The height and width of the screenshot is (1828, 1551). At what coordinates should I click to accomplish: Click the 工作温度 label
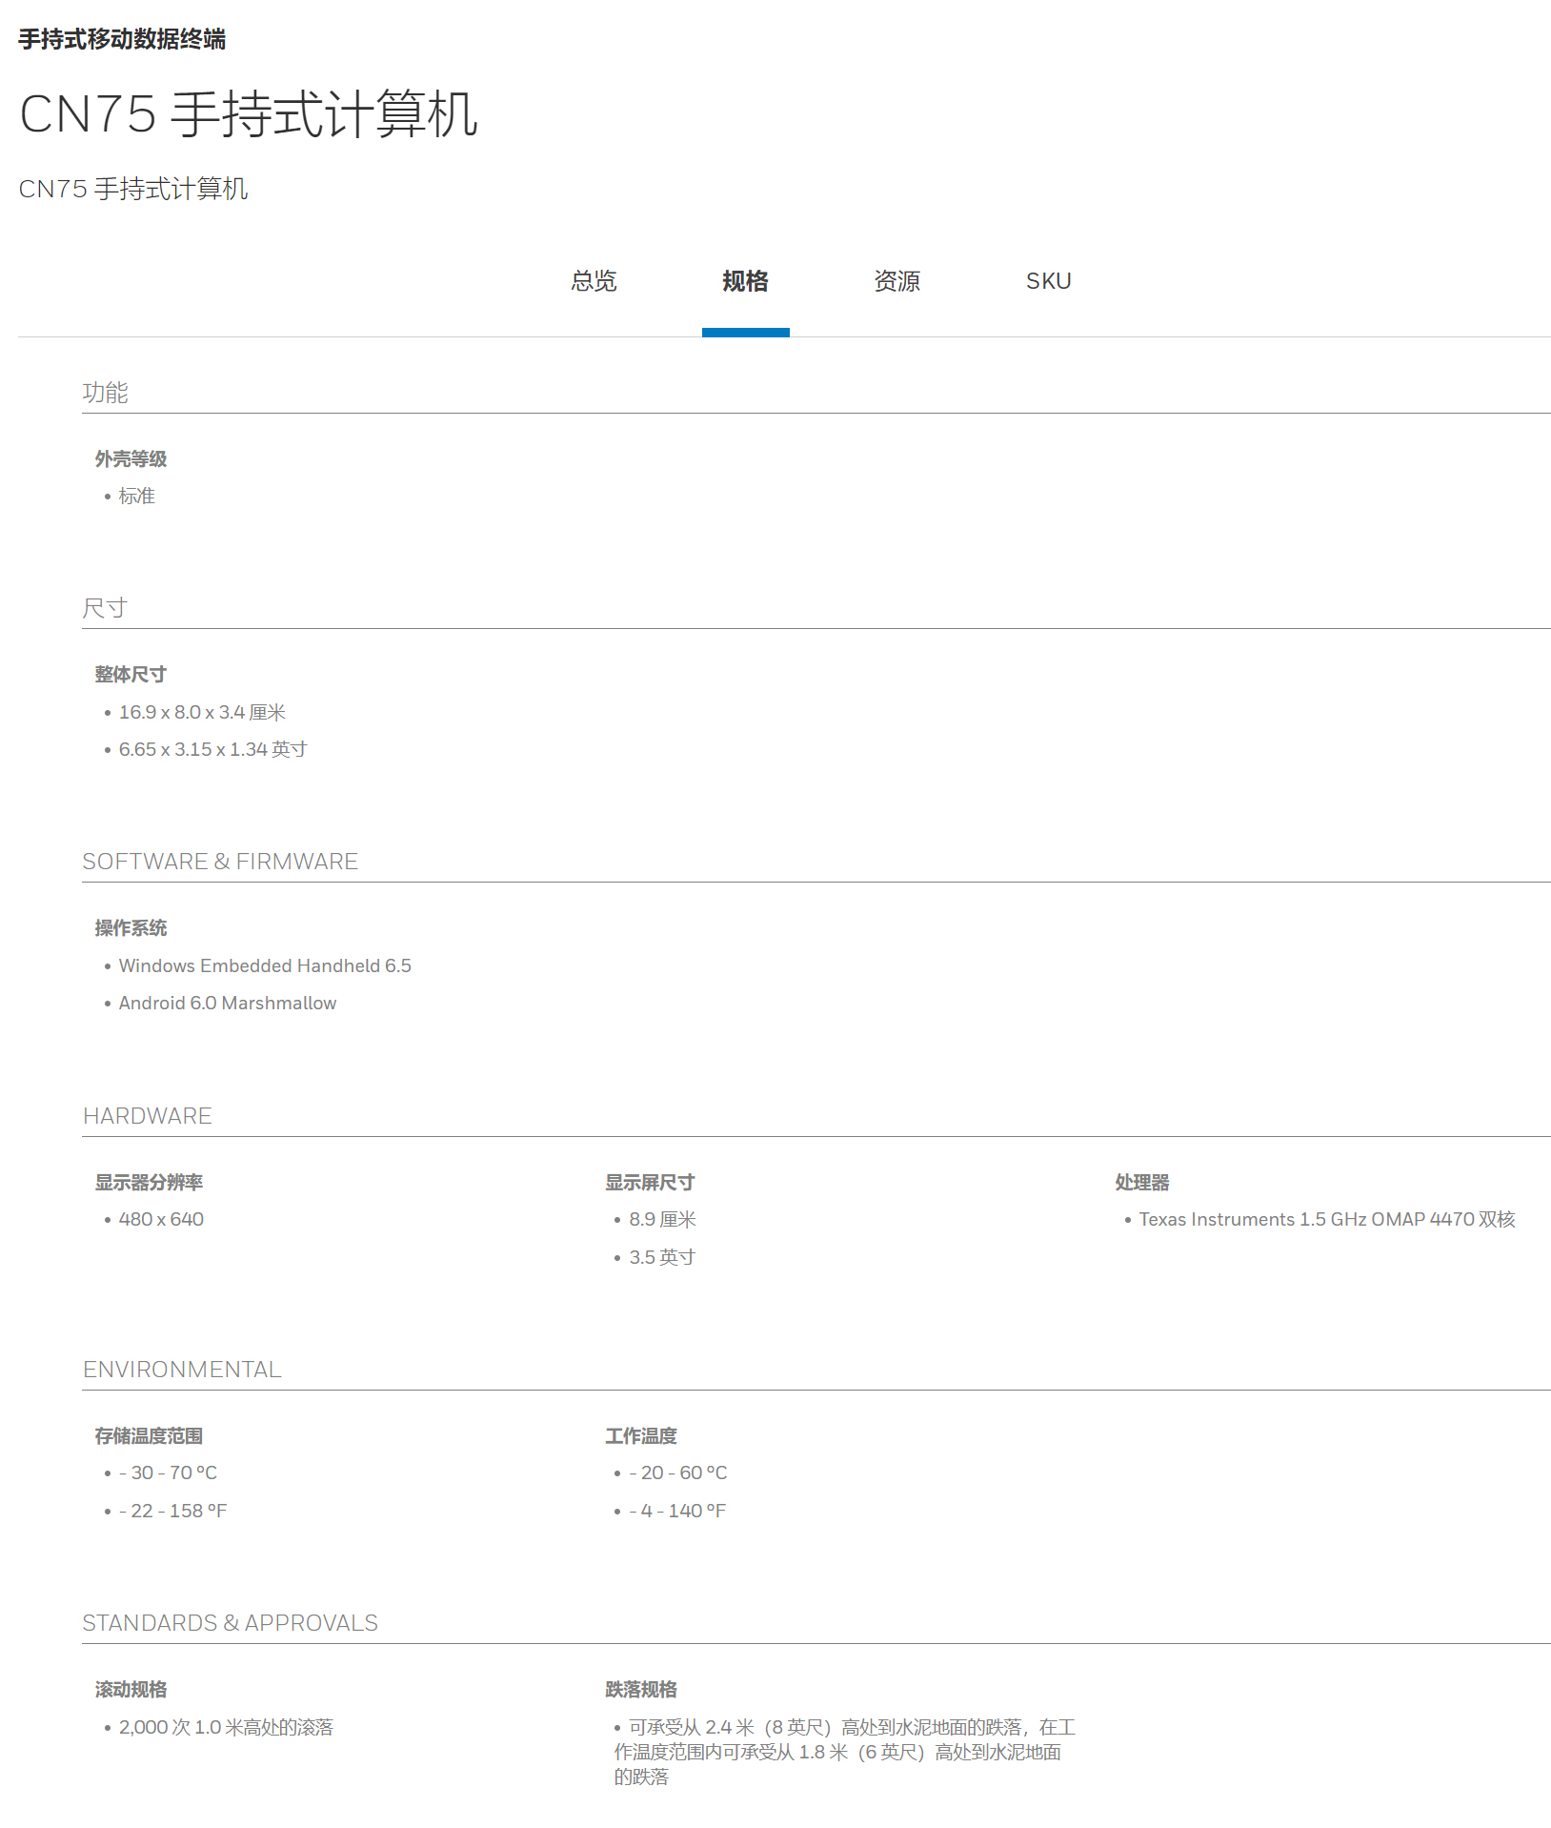pyautogui.click(x=641, y=1436)
